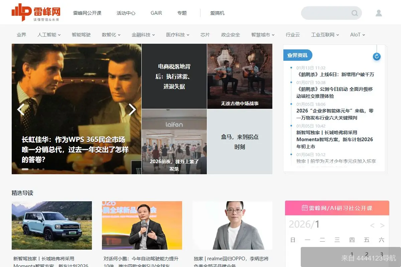The image size is (401, 267).
Task: Open the user profile icon
Action: tap(379, 13)
